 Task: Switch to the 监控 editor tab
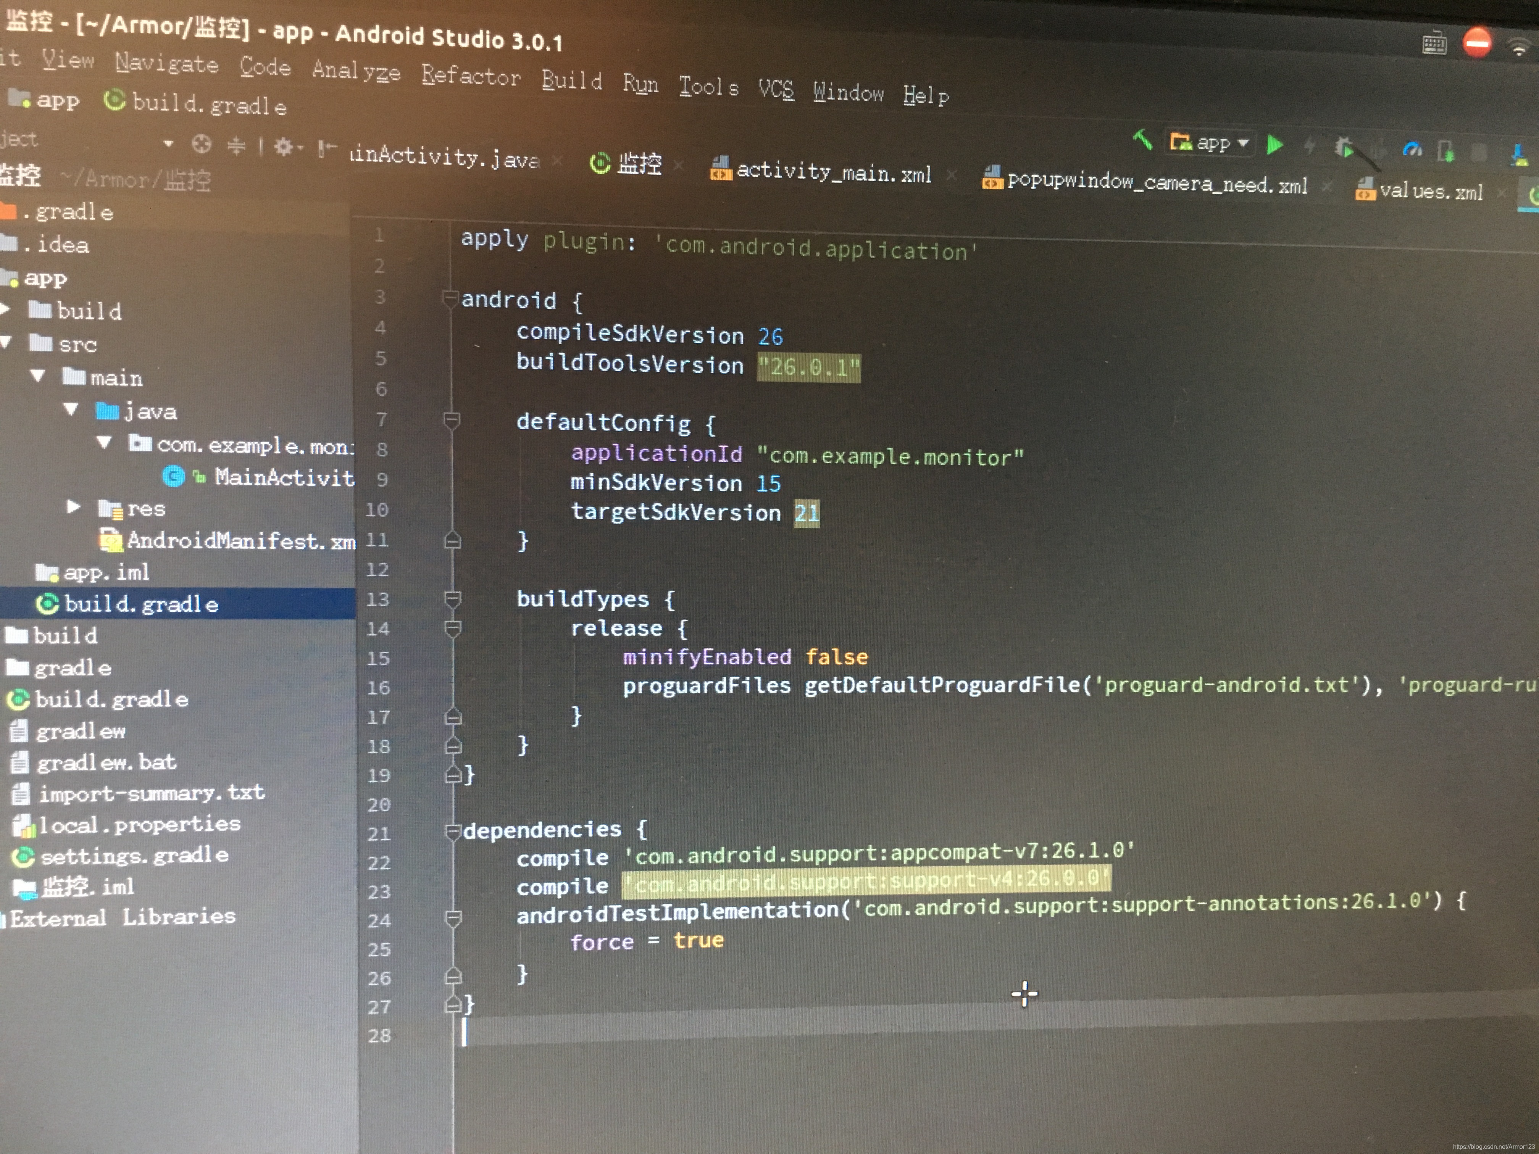point(626,163)
